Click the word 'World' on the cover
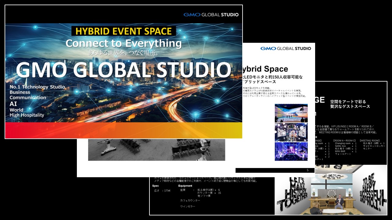 [x=17, y=110]
